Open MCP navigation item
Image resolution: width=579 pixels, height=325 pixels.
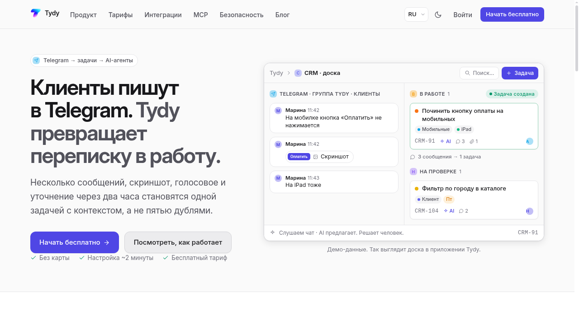pos(201,15)
